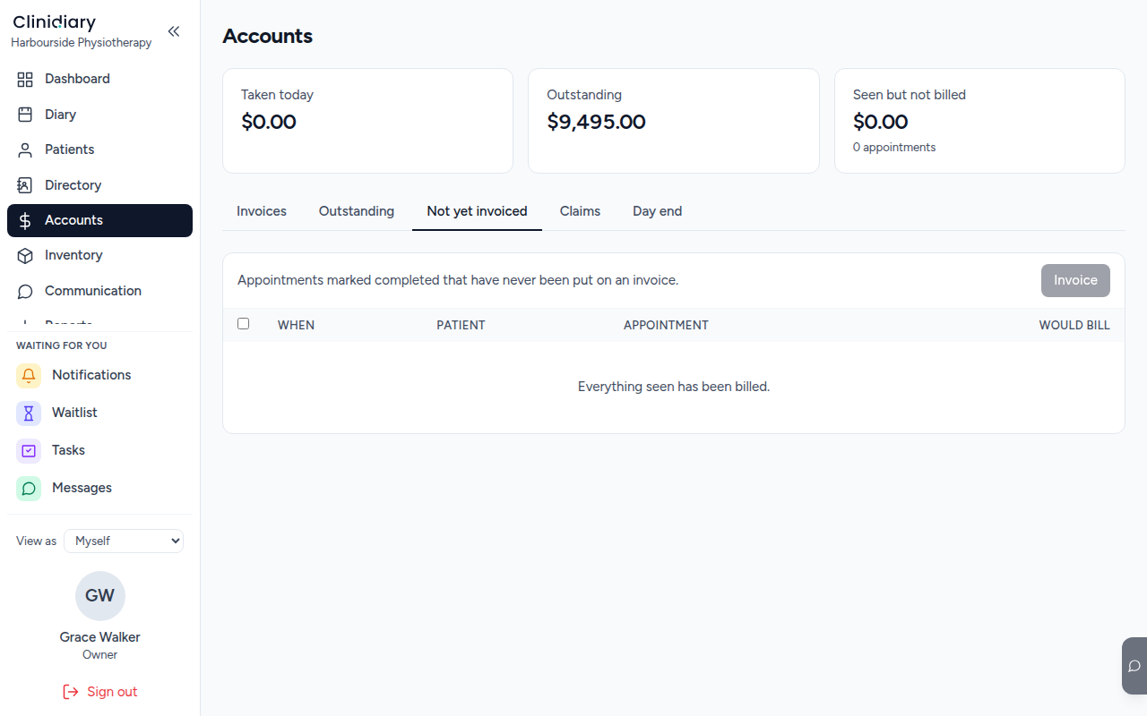Click the 'Everything seen has been billed.' message
The width and height of the screenshot is (1147, 716).
[x=674, y=387]
